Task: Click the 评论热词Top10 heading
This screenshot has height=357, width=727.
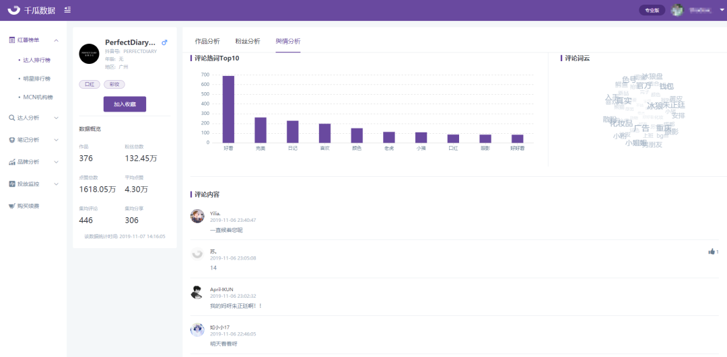Action: point(217,58)
